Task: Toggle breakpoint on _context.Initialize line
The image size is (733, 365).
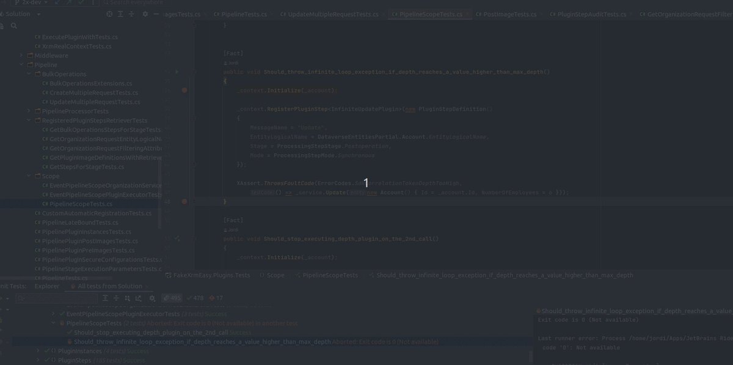Action: tap(184, 90)
